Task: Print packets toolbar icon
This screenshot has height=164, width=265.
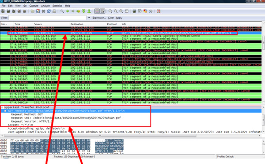Action: [54, 11]
